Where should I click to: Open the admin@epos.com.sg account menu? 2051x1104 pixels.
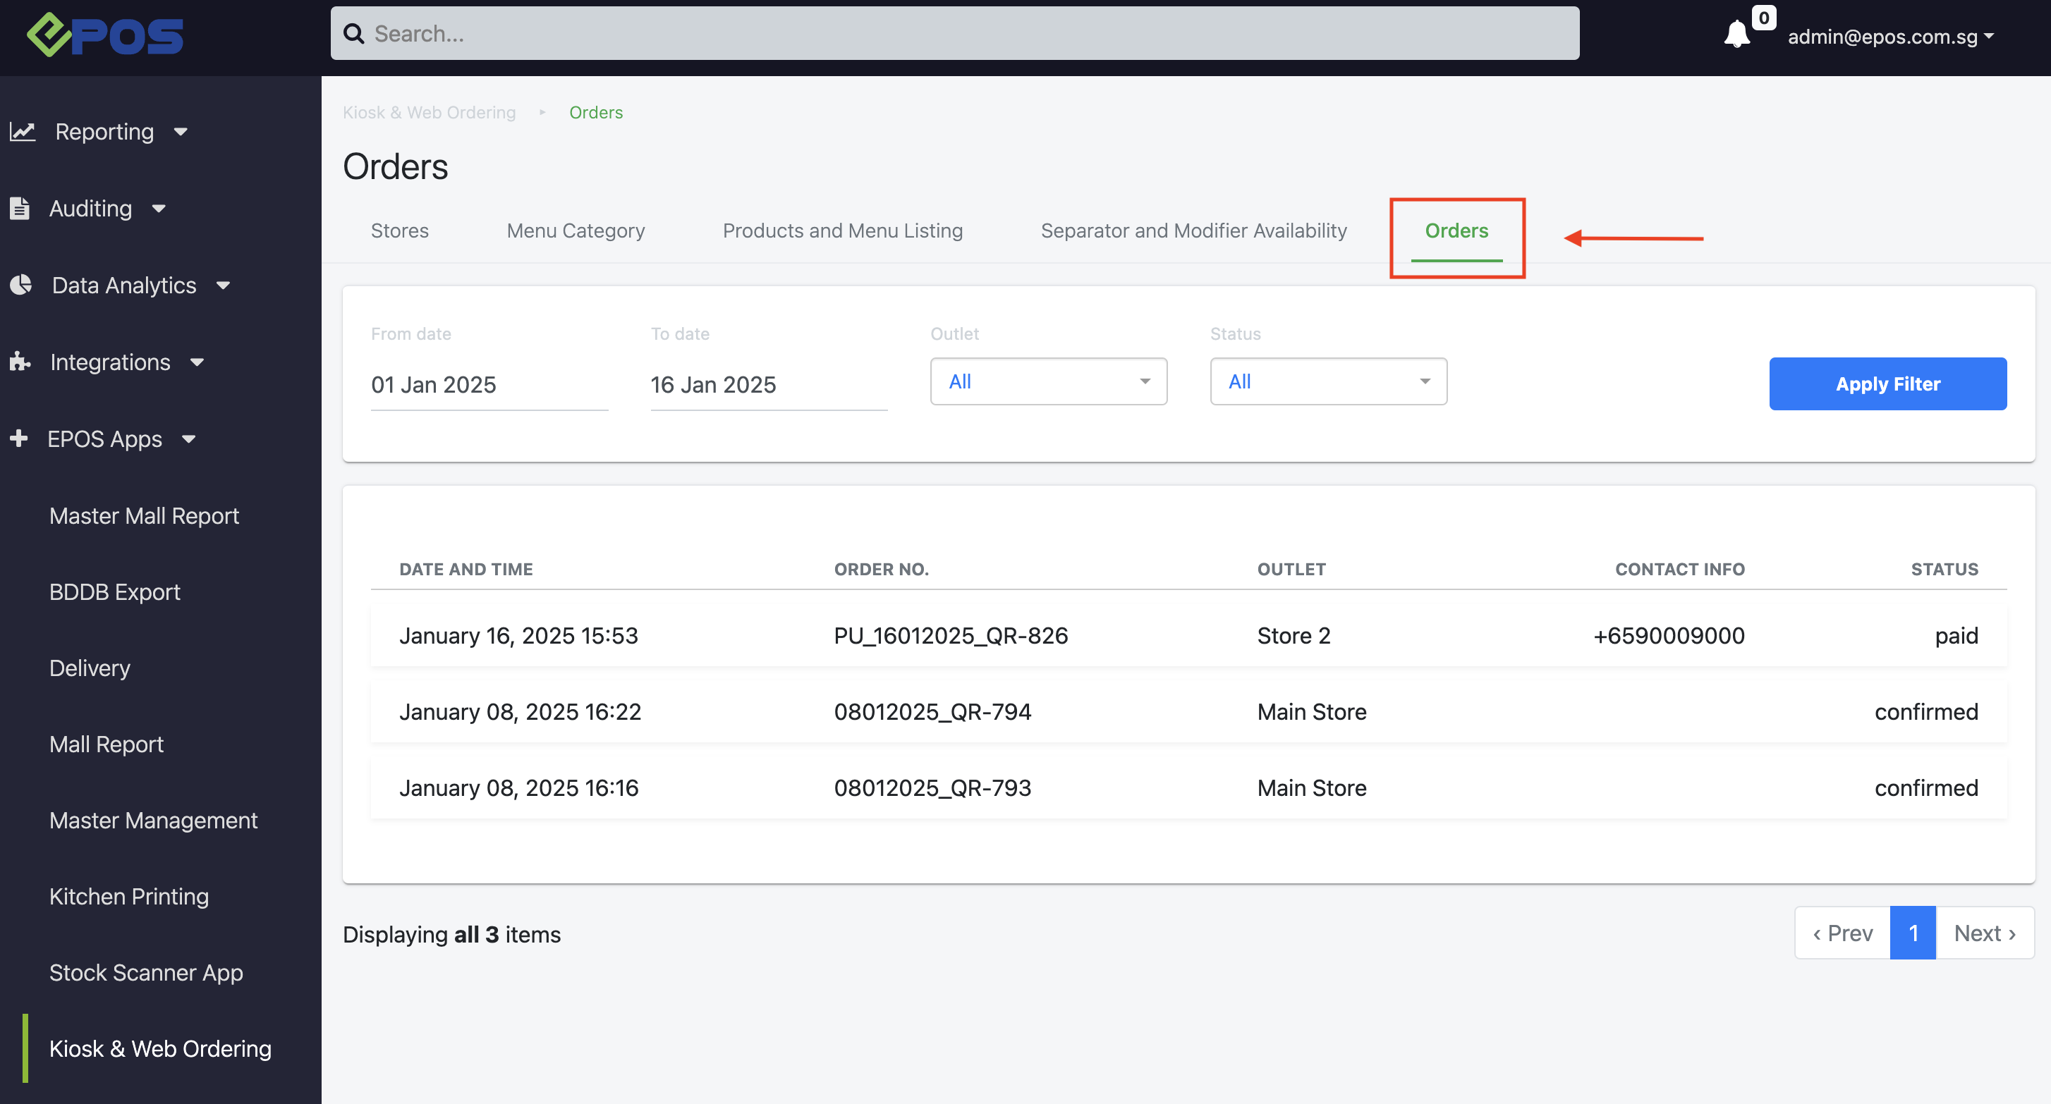click(1891, 36)
